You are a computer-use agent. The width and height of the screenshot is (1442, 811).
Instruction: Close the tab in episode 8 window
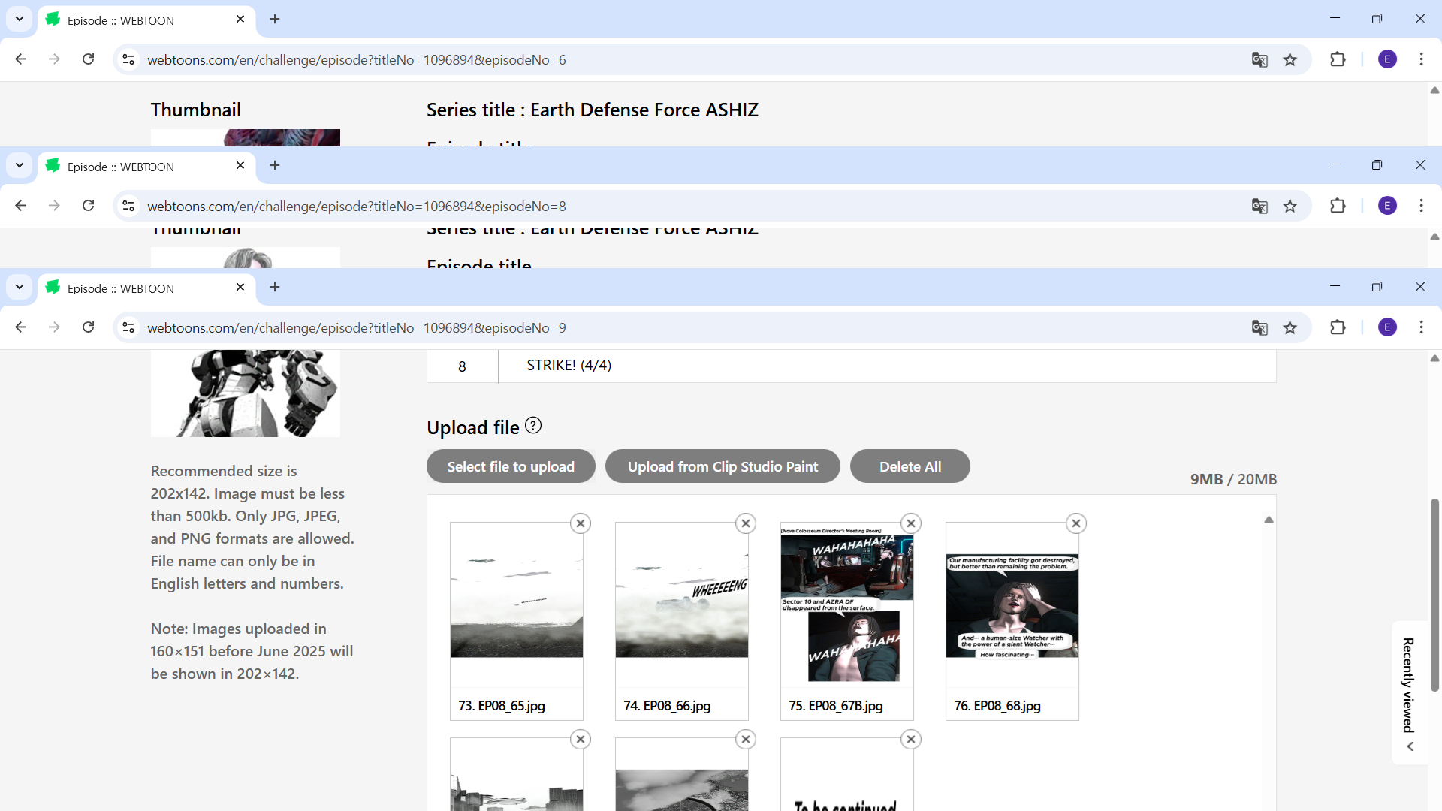pos(240,165)
